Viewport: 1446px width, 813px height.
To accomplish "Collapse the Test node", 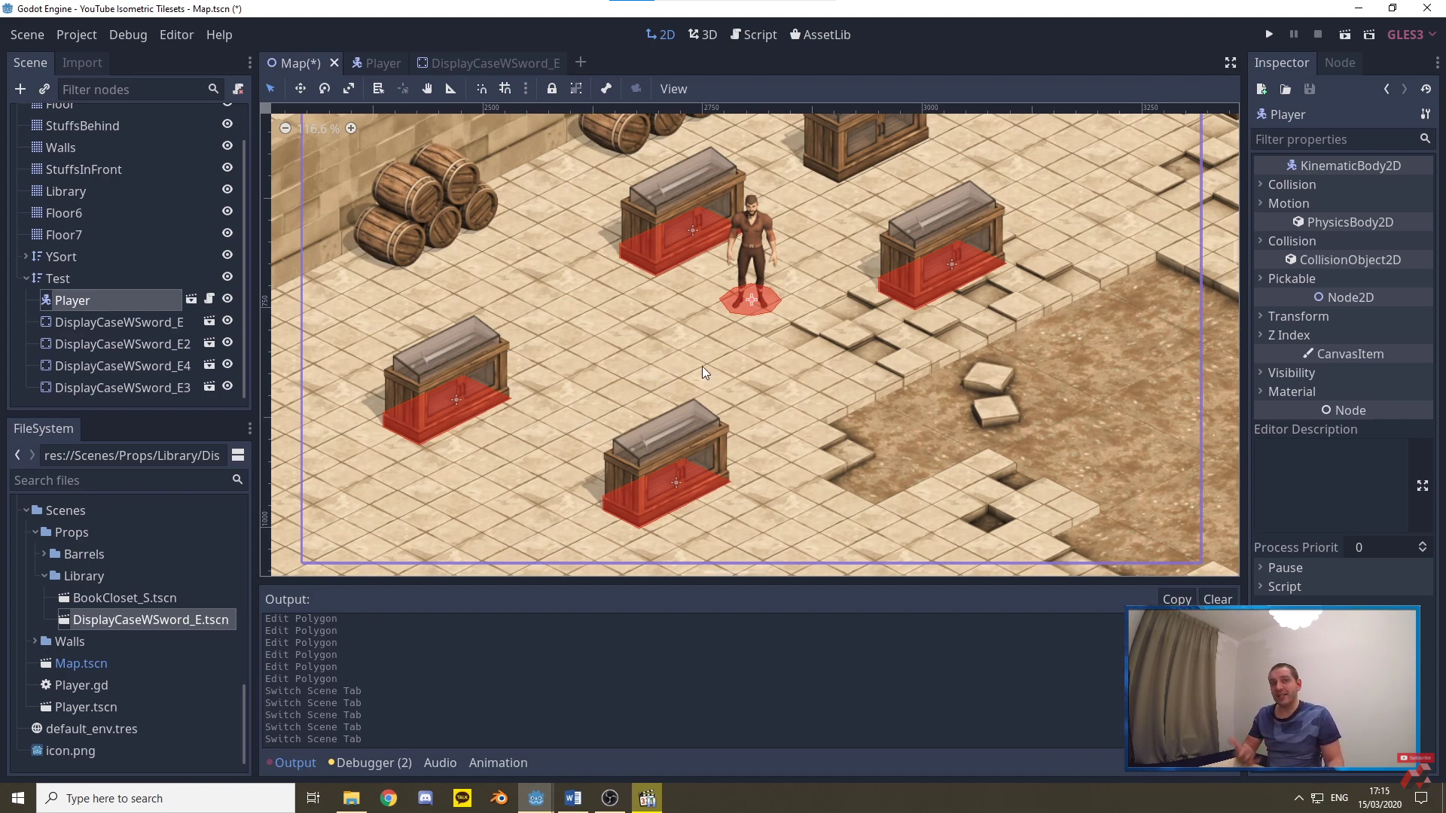I will coord(26,279).
